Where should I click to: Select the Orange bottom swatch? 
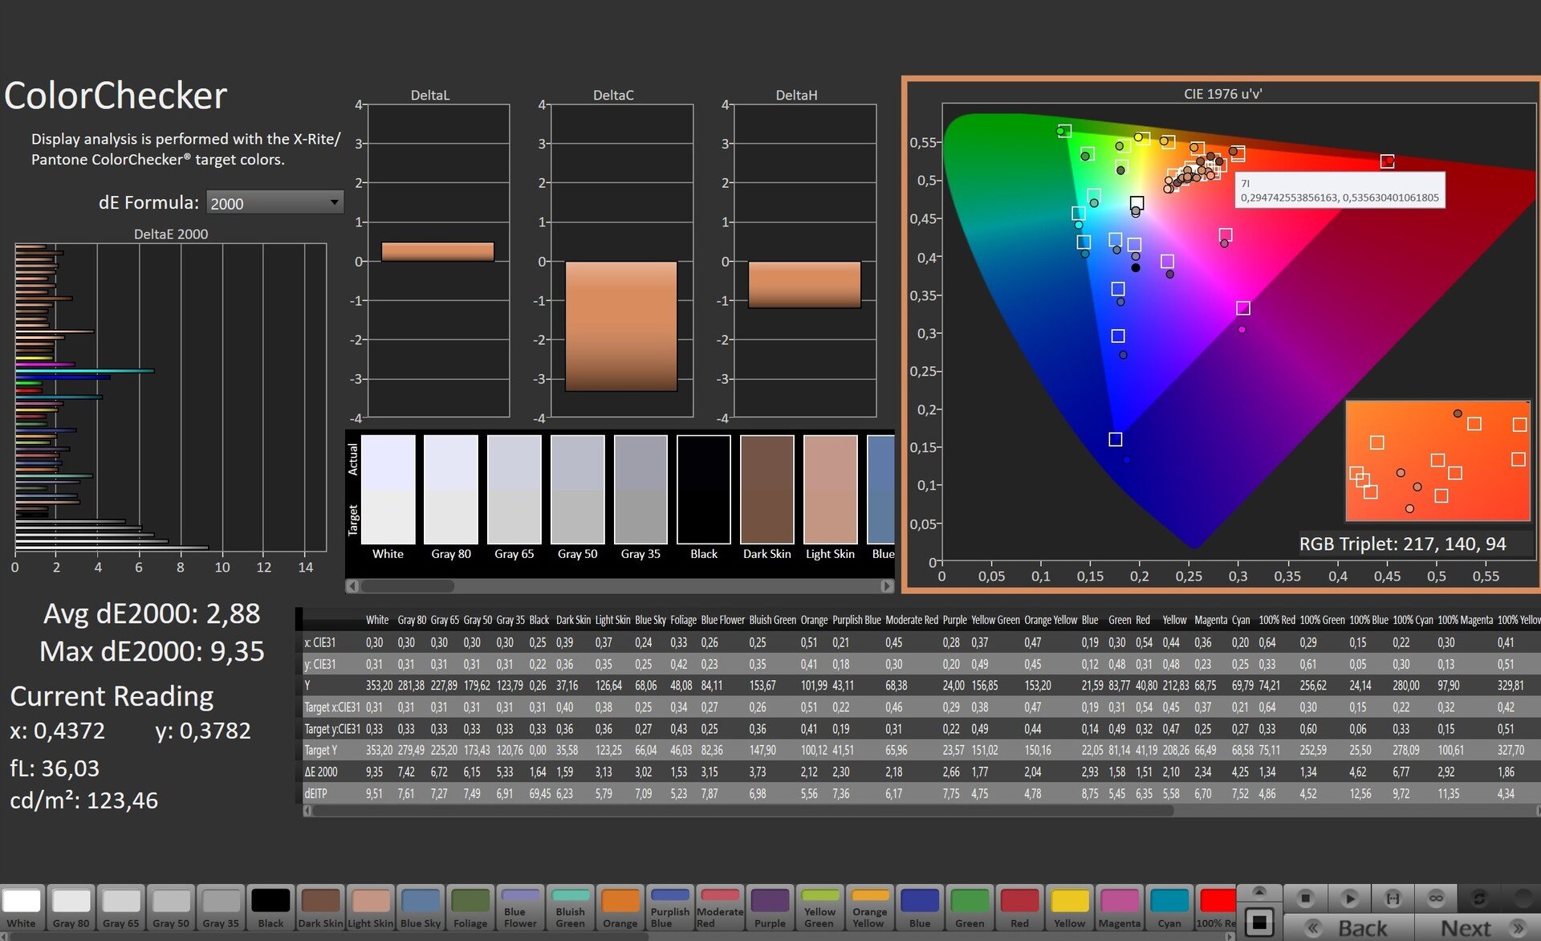[620, 907]
